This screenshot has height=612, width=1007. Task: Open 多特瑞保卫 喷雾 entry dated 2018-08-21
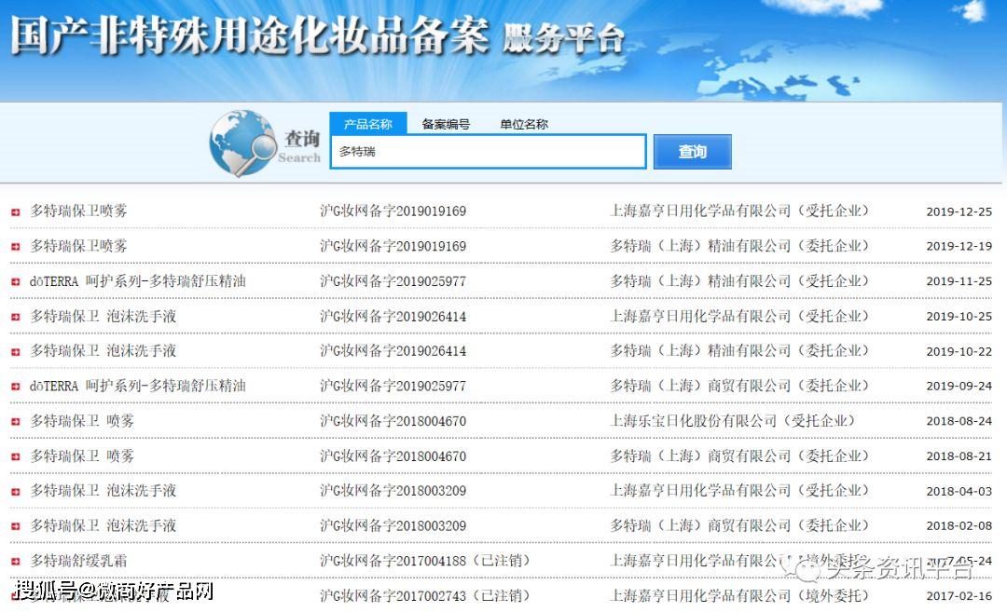tap(82, 456)
